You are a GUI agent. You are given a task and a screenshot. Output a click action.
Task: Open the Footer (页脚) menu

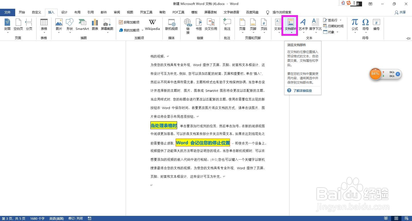(x=253, y=25)
